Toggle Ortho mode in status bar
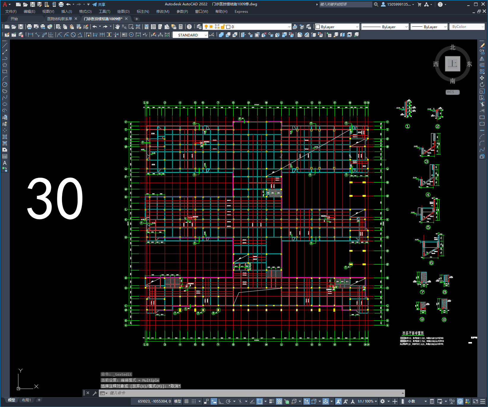 pyautogui.click(x=221, y=401)
